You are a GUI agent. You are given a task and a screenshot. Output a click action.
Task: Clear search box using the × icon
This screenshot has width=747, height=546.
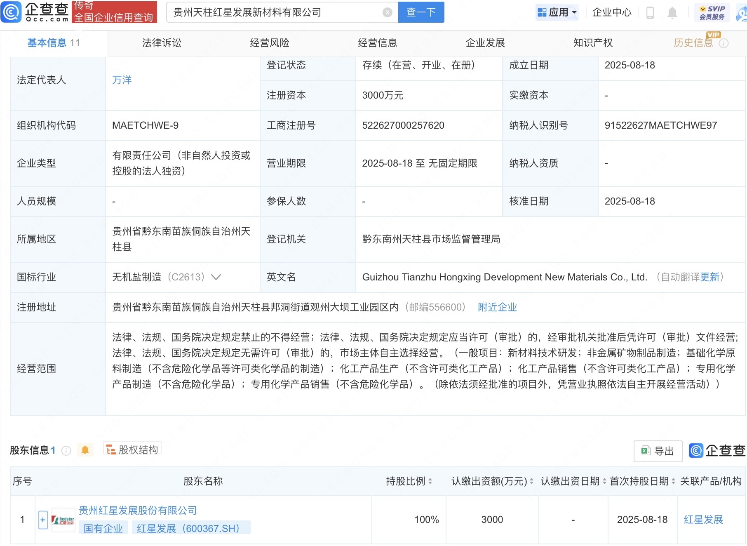(387, 12)
